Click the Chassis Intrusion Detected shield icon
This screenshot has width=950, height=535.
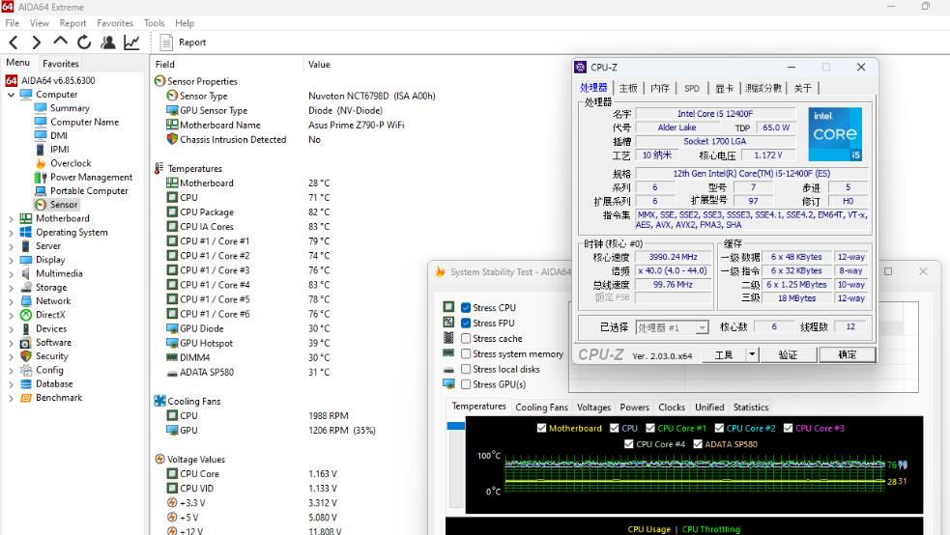pos(172,139)
